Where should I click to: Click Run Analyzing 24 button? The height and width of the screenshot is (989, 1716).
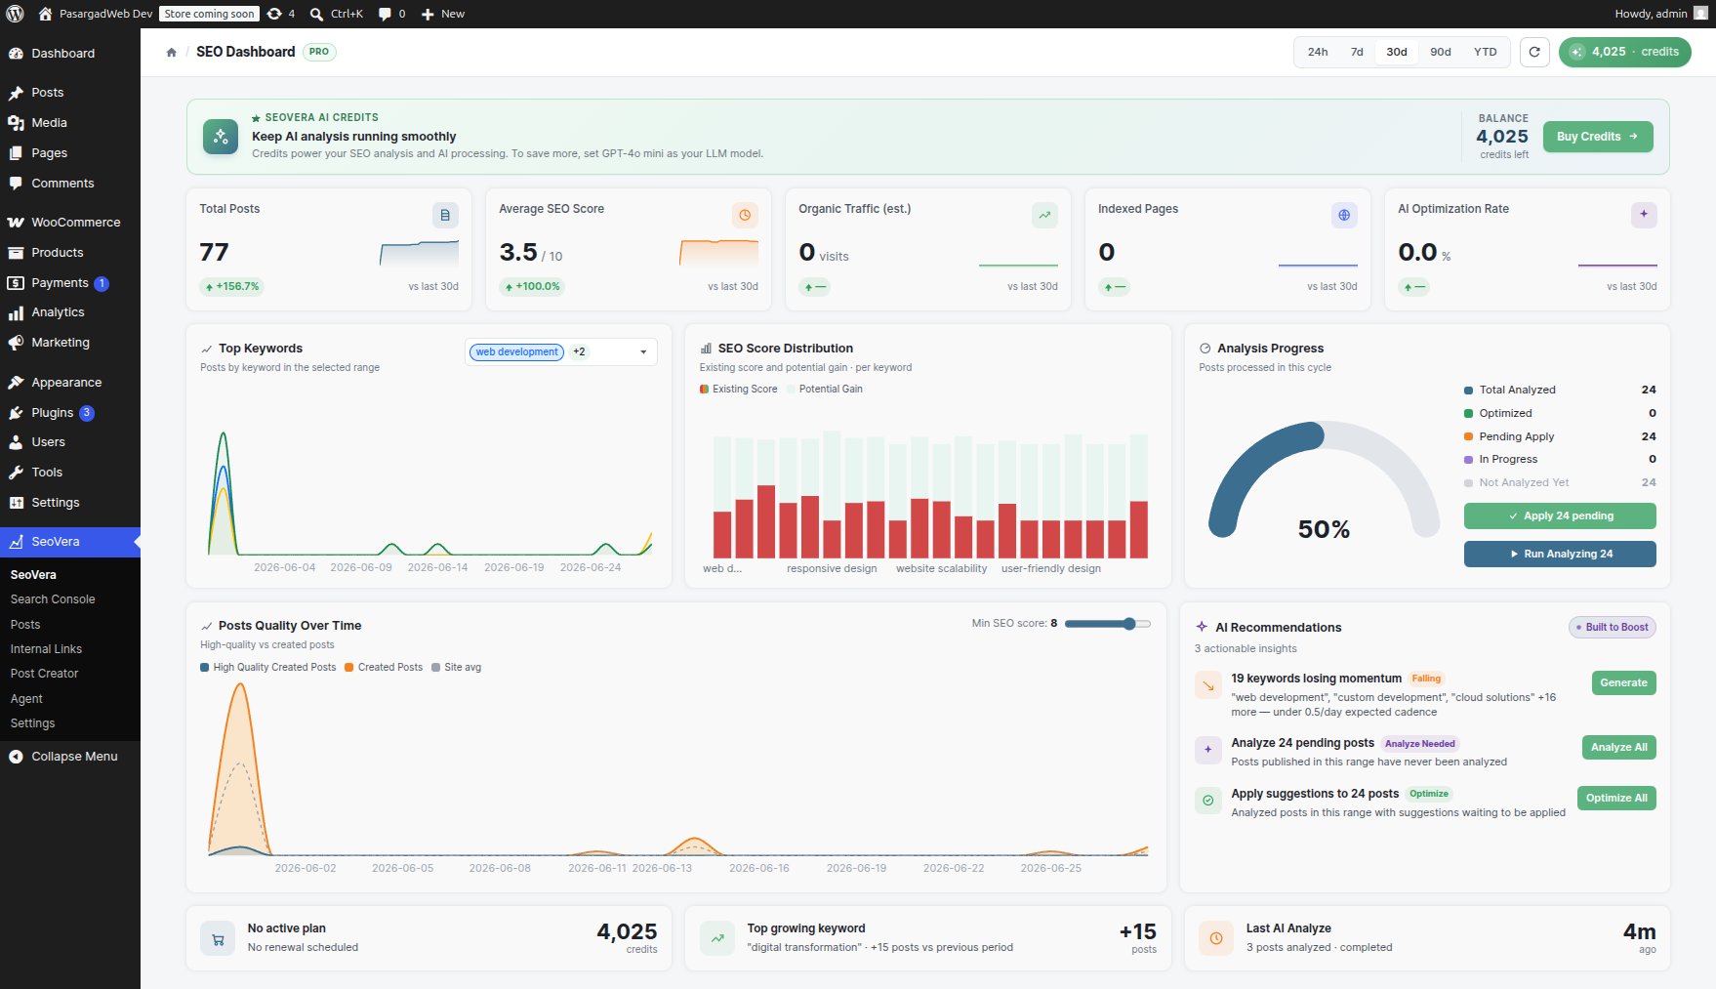coord(1560,554)
